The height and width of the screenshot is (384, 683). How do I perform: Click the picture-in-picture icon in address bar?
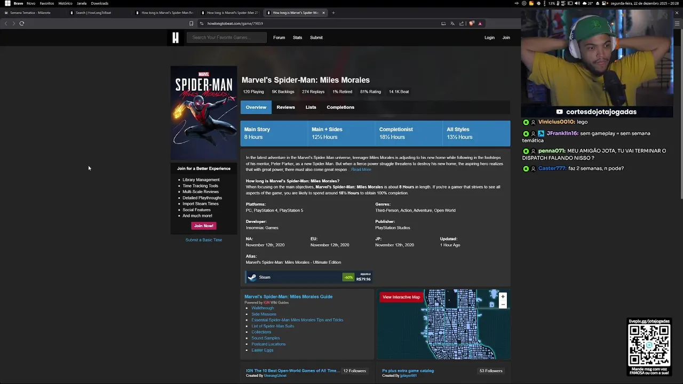pos(443,23)
